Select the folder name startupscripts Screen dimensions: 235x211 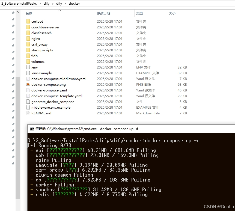tap(42, 50)
